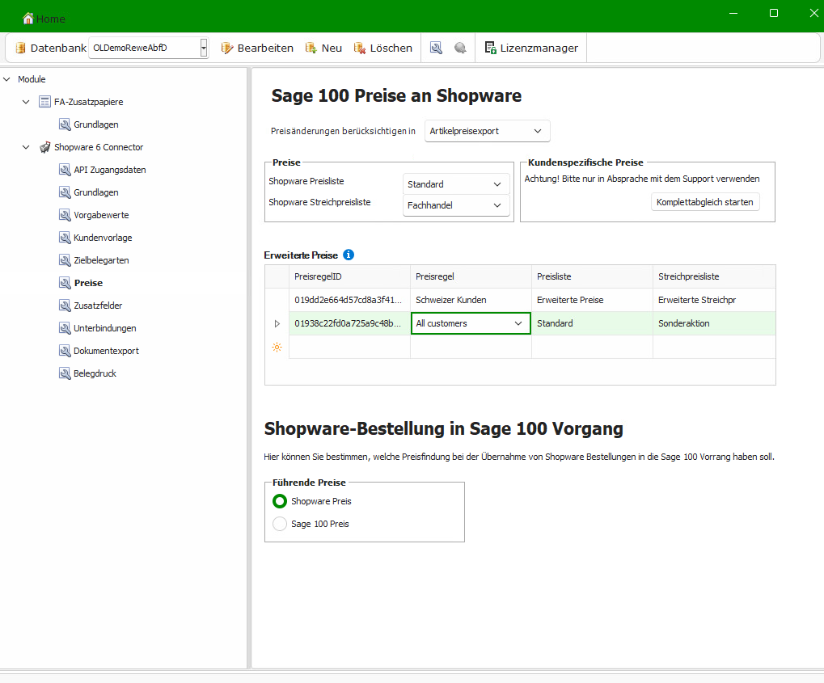Select the Erweiterte Preise cell
Viewport: 824px width, 683px height.
point(592,300)
